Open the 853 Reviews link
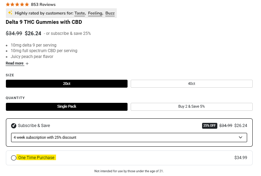This screenshot has height=176, width=261. tap(43, 4)
